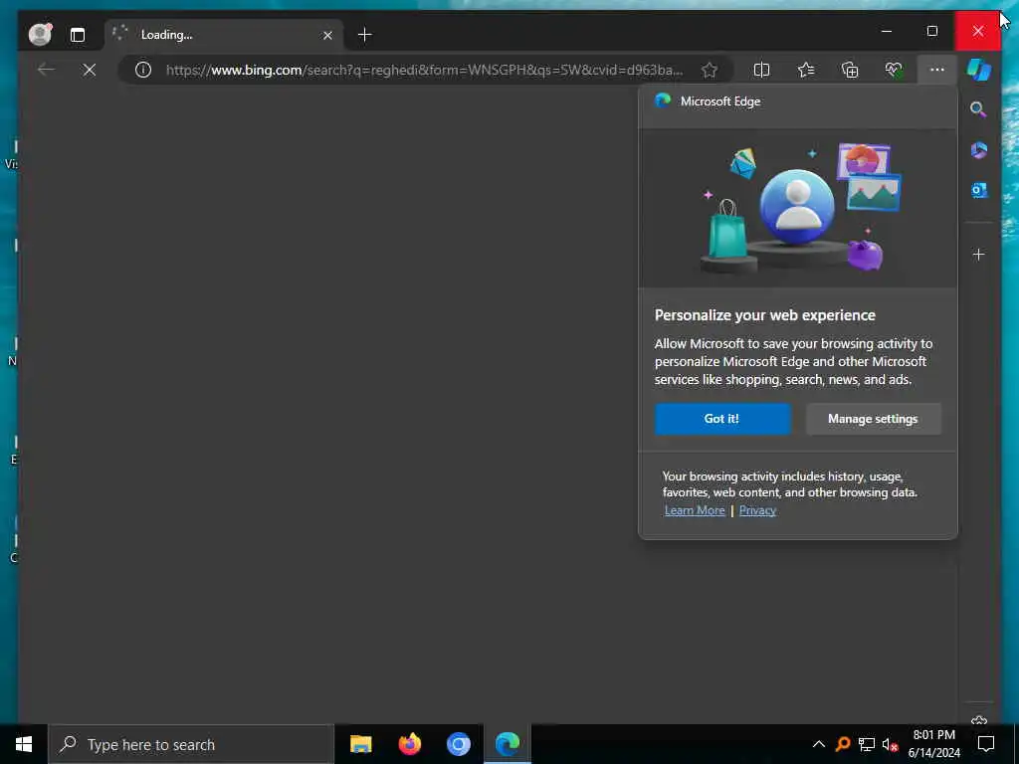This screenshot has width=1019, height=764.
Task: Open the network tray icon
Action: [x=867, y=744]
